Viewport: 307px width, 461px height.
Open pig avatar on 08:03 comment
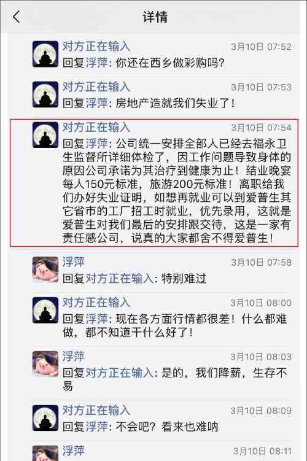[45, 364]
